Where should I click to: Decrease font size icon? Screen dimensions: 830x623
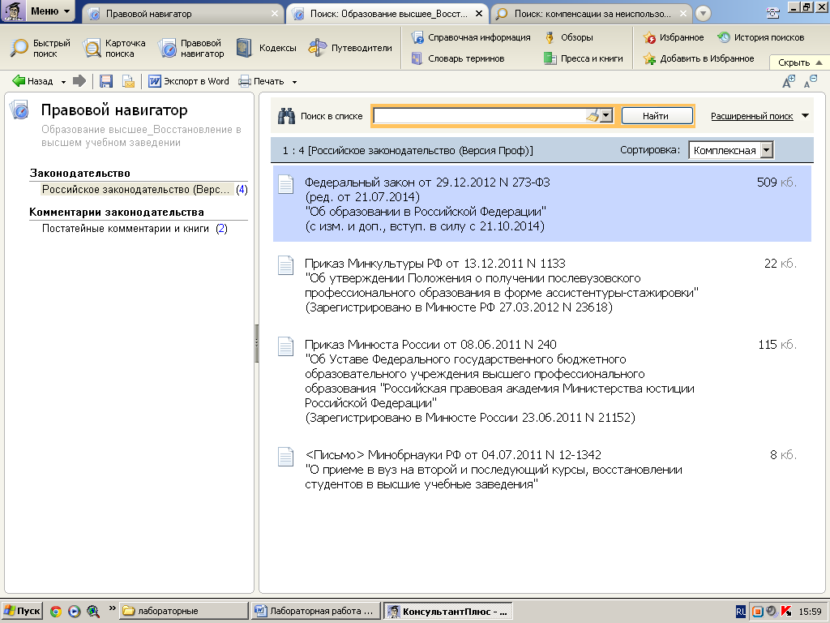pos(811,82)
